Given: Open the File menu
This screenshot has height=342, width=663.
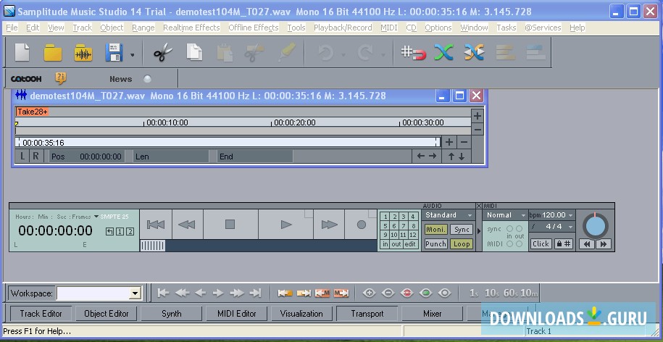Looking at the screenshot, I should pyautogui.click(x=12, y=28).
